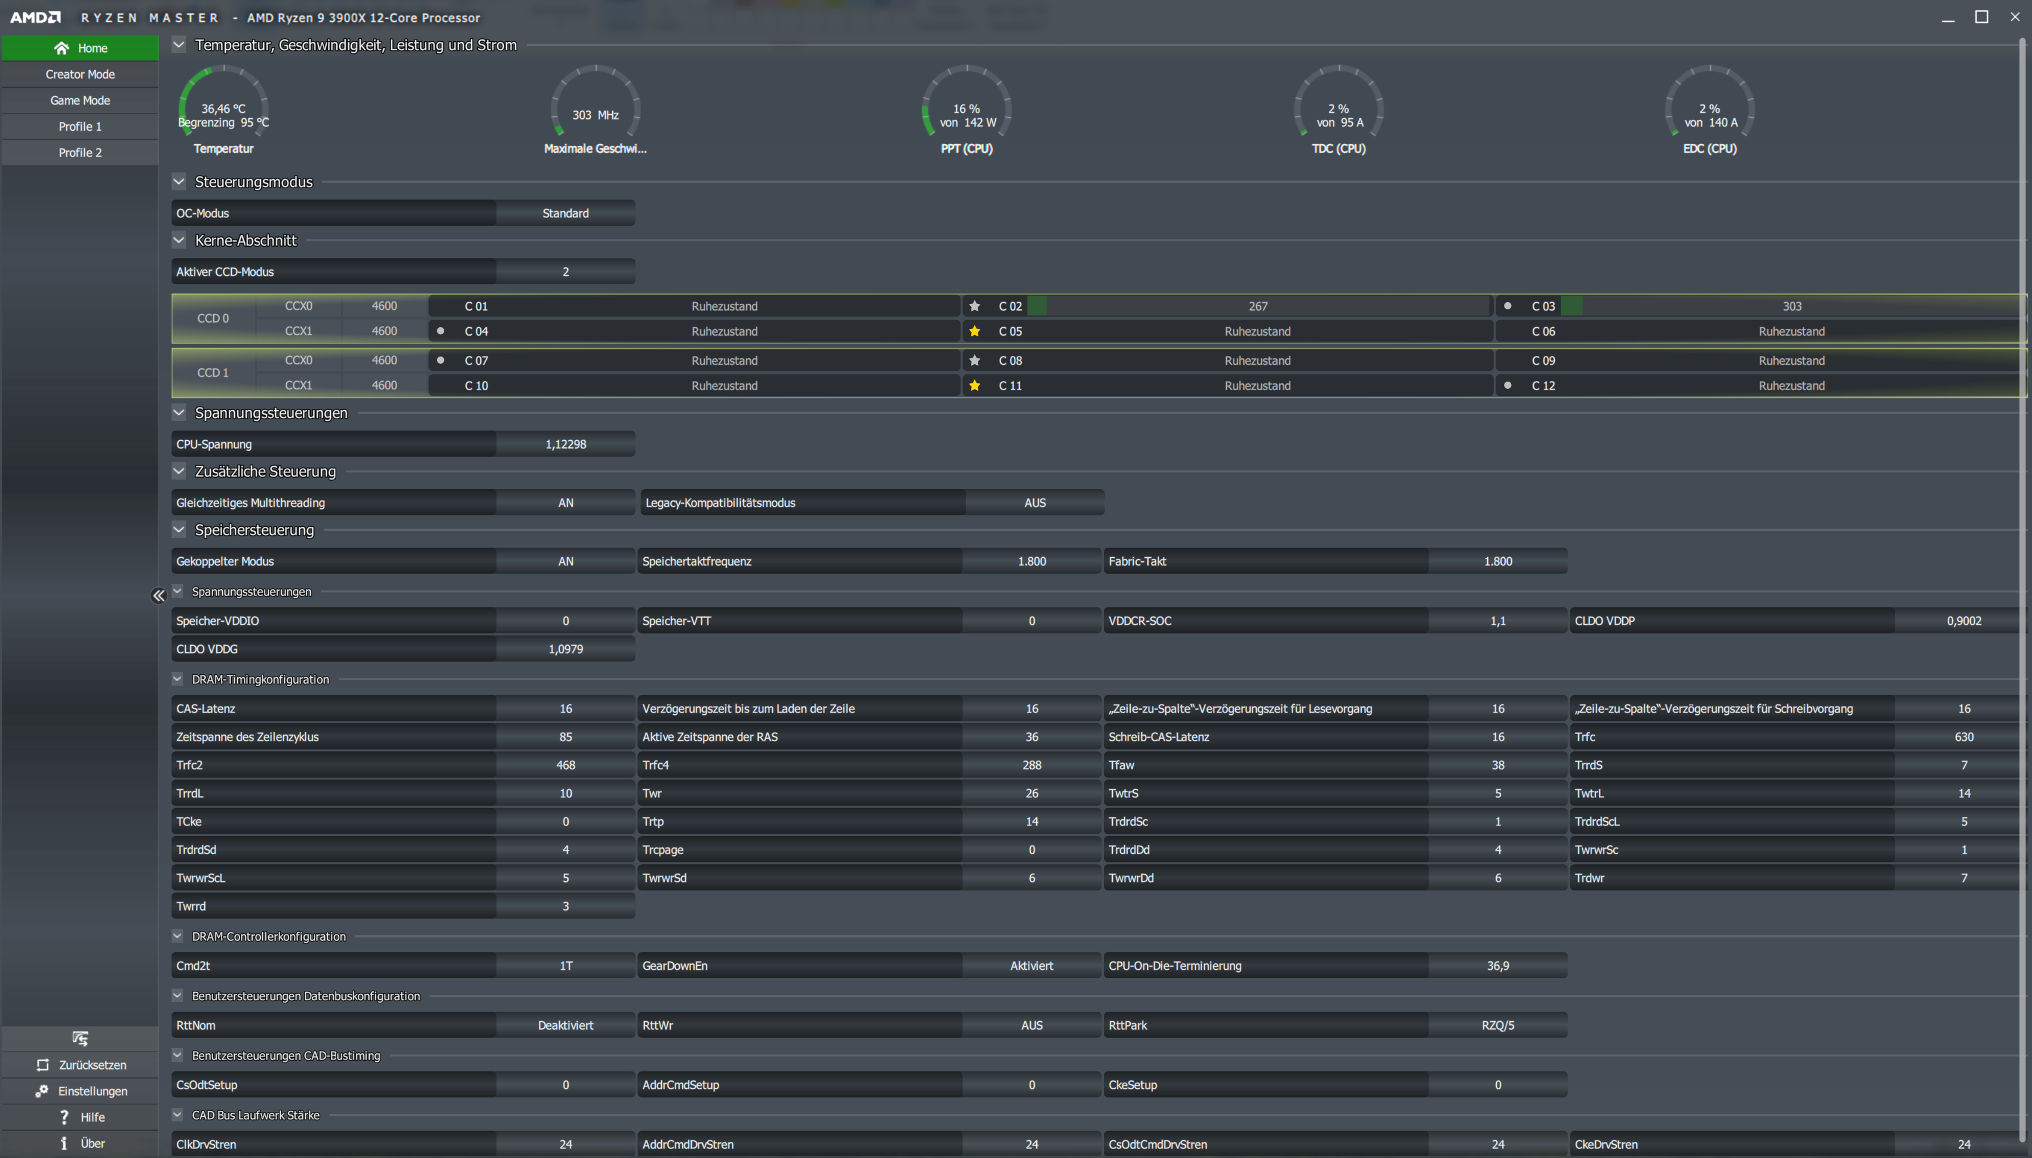
Task: Click the grey star next to C 02
Action: [974, 306]
